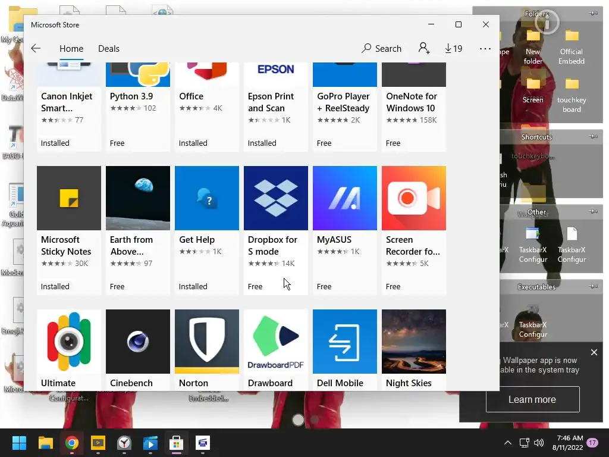Select the Night Skies thumbnail
The image size is (609, 457).
click(414, 341)
